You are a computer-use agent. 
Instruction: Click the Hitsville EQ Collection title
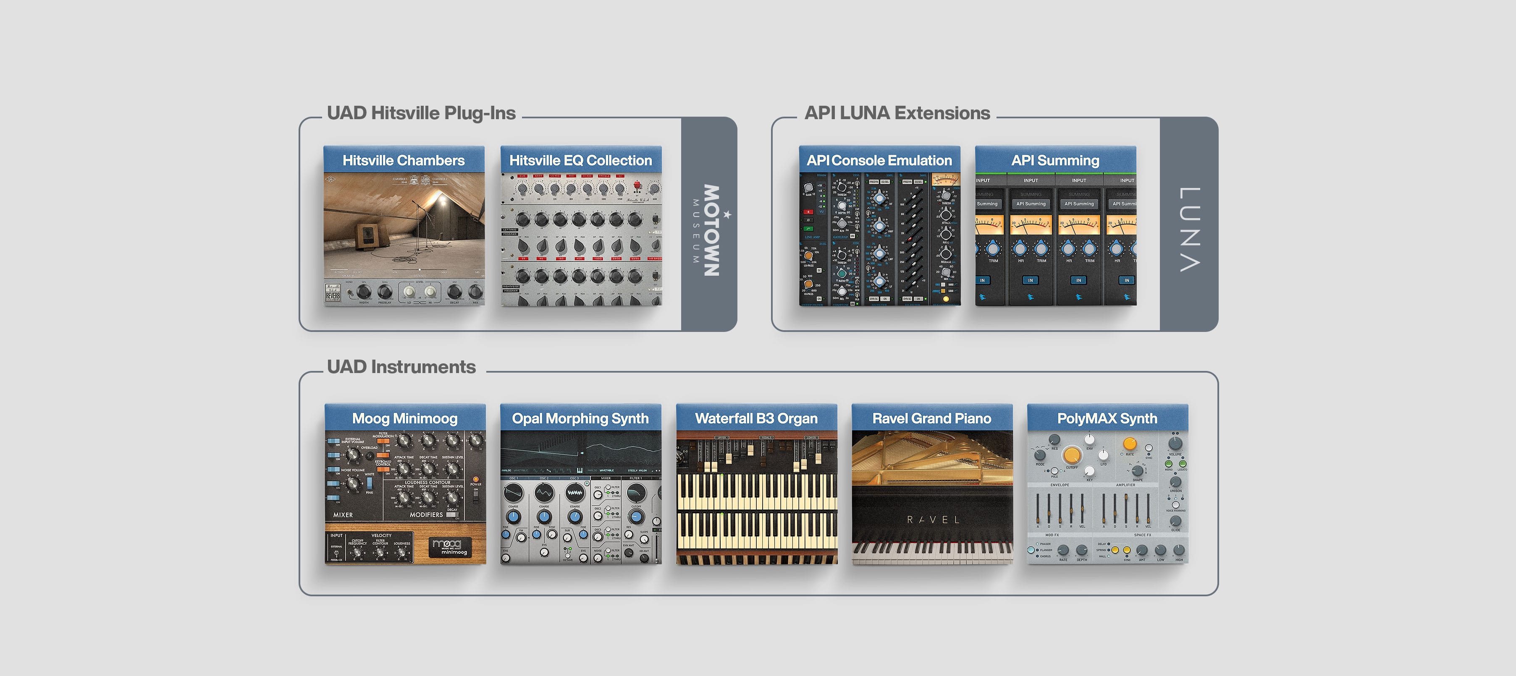point(581,160)
